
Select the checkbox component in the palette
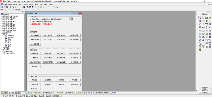[x=200, y=24]
